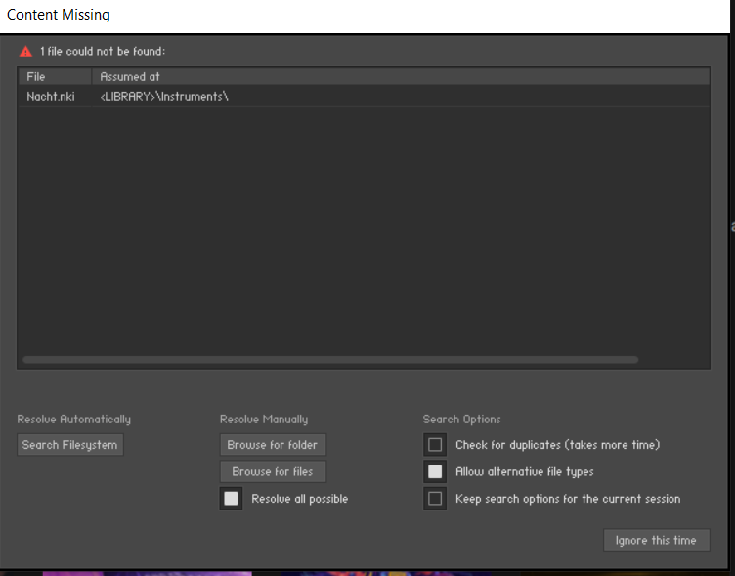This screenshot has width=735, height=576.
Task: Click the <LIBRARY>\Instruments\ path cell
Action: [x=164, y=96]
